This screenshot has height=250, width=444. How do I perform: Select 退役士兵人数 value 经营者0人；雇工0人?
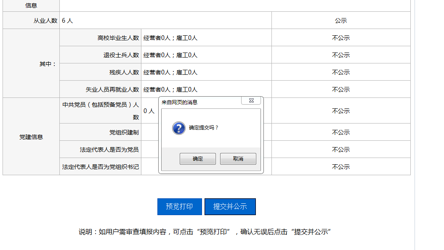tap(170, 55)
